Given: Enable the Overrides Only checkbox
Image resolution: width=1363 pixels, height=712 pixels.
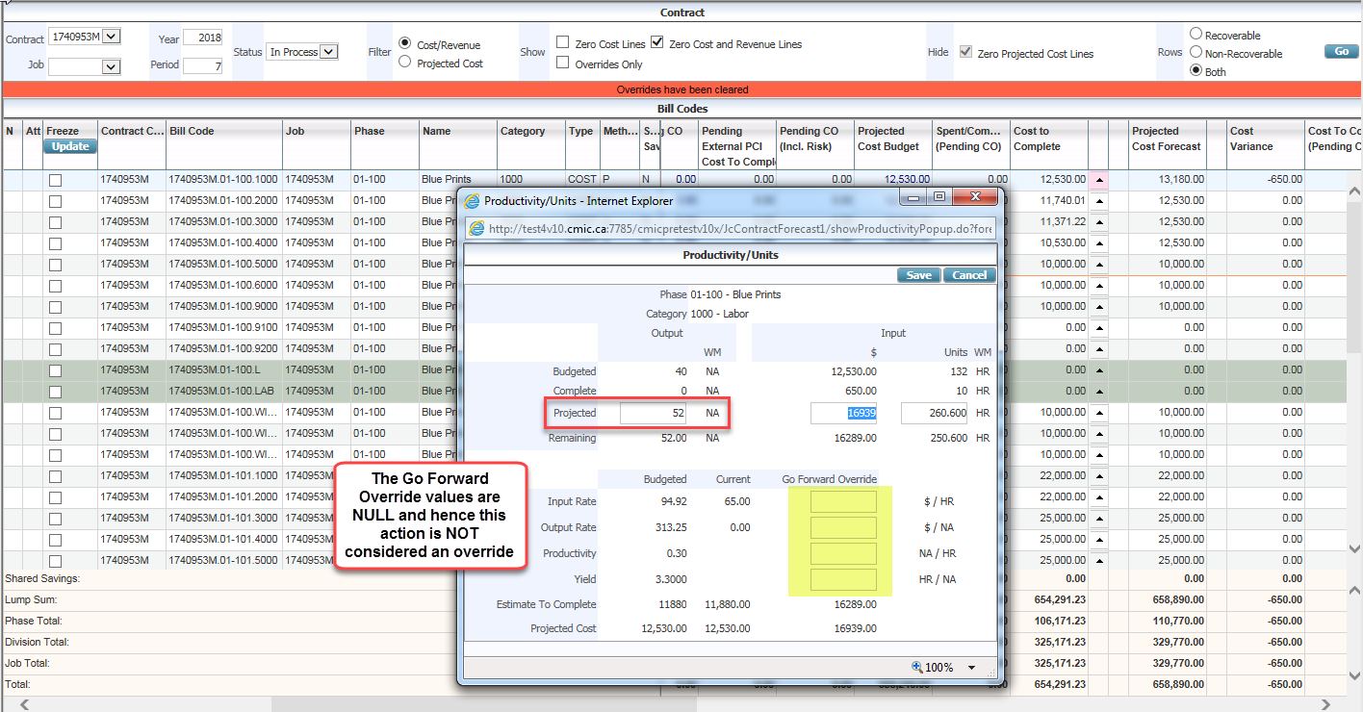Looking at the screenshot, I should [562, 64].
